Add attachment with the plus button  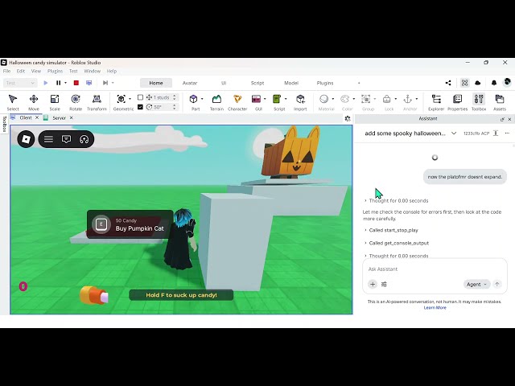373,284
